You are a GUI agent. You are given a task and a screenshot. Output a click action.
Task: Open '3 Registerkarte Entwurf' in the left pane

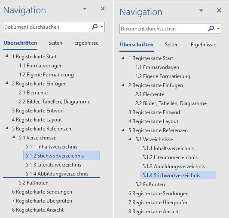(x=38, y=111)
